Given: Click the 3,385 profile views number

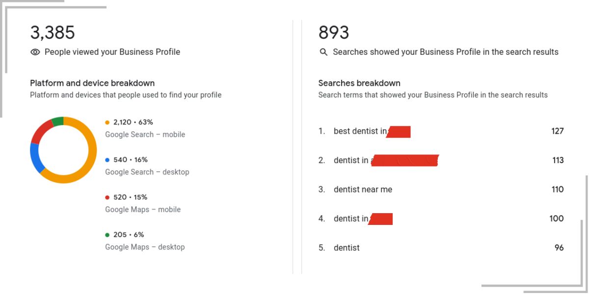Looking at the screenshot, I should pos(53,33).
